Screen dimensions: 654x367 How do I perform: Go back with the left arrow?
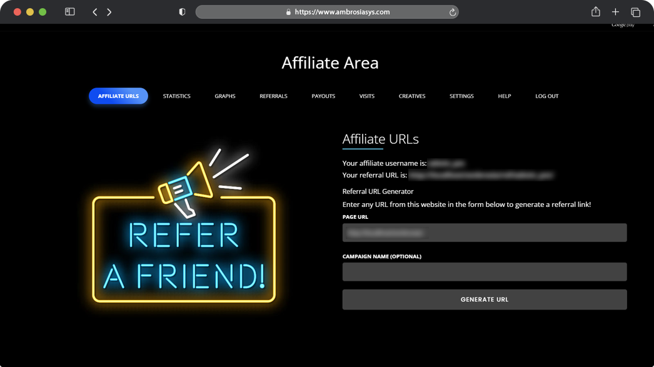[x=95, y=12]
